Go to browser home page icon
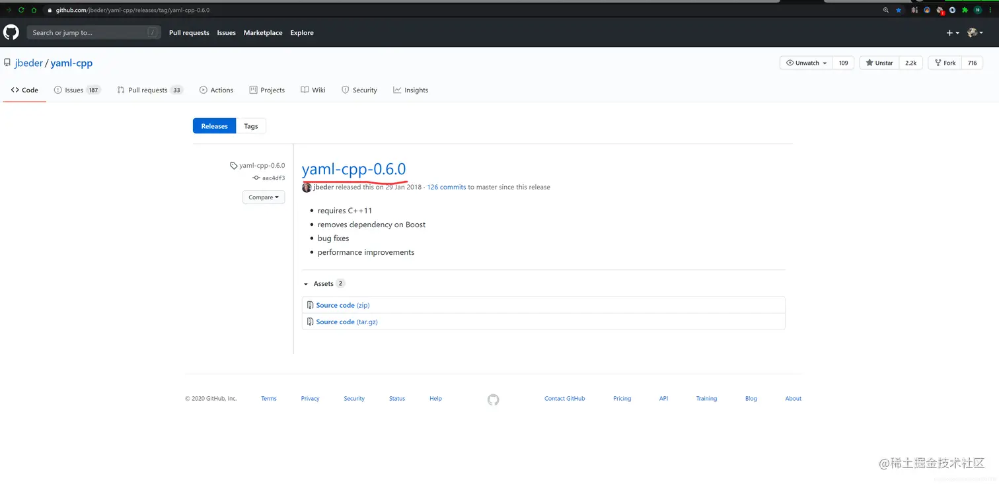 pos(34,10)
